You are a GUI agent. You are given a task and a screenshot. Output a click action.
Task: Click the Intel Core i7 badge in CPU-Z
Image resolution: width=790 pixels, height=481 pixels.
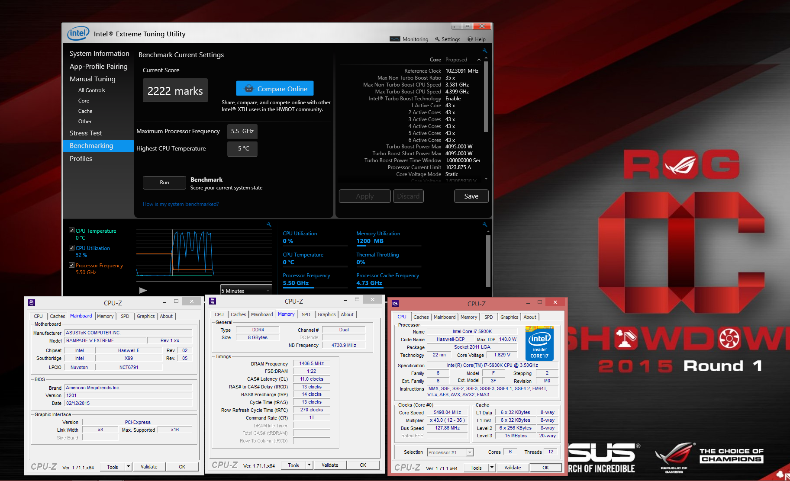point(539,343)
